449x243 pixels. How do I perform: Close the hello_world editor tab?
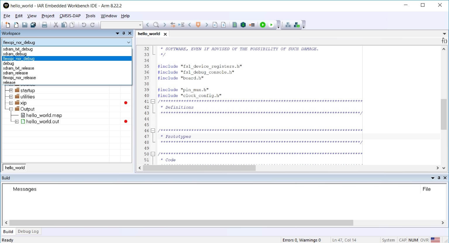[165, 34]
